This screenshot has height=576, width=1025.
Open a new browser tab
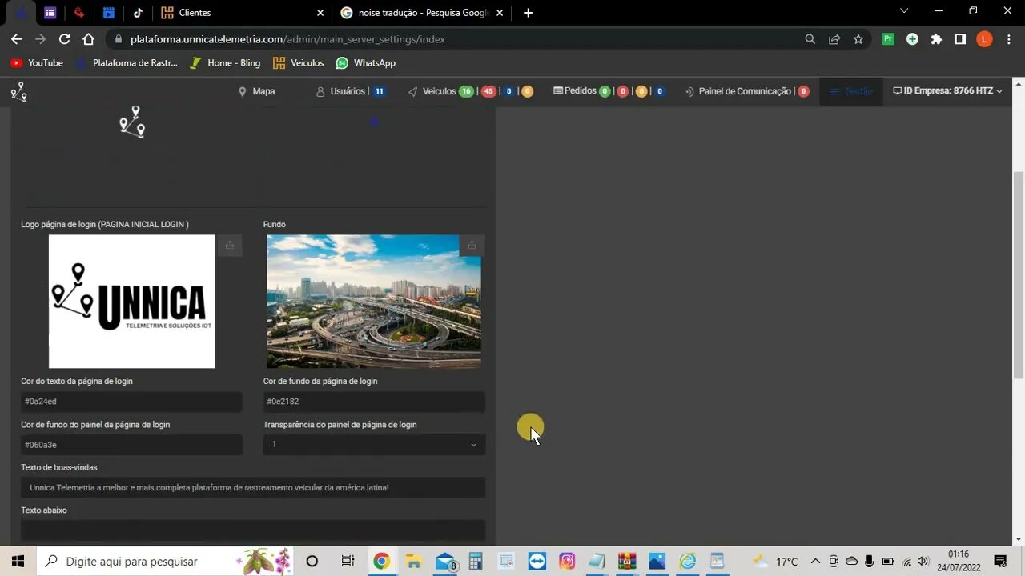coord(528,13)
